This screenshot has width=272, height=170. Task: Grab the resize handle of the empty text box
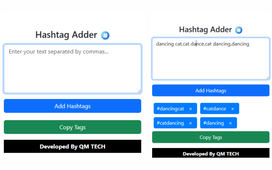click(x=139, y=91)
